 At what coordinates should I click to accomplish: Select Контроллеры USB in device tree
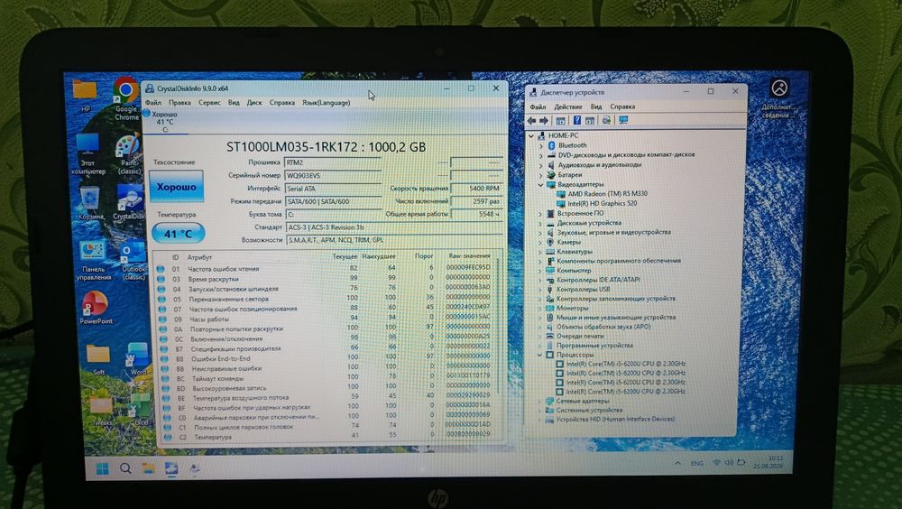pyautogui.click(x=583, y=289)
